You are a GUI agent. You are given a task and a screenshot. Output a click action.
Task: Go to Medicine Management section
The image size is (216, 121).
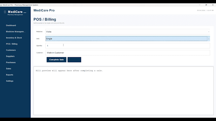point(16,32)
